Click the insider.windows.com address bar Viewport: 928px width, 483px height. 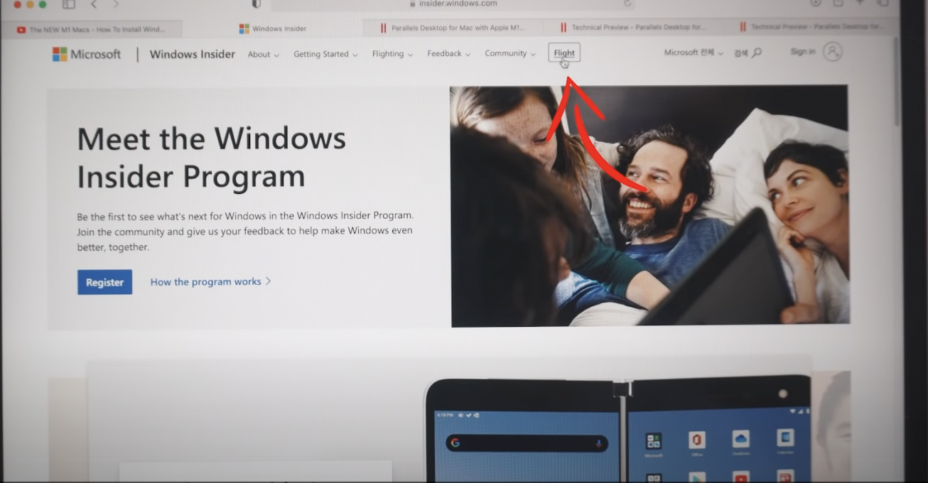pos(453,4)
